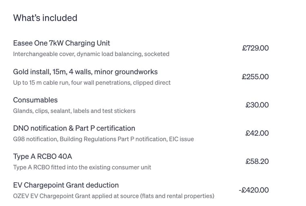Image resolution: width=306 pixels, height=206 pixels.
Task: Select DNO notification & Part P certification
Action: click(x=74, y=128)
